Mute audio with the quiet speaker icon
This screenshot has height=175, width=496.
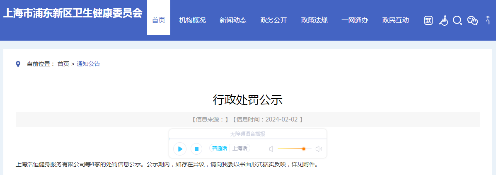(271, 149)
